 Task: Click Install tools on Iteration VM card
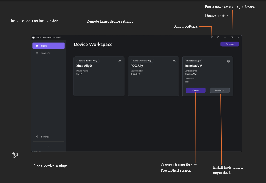220,90
